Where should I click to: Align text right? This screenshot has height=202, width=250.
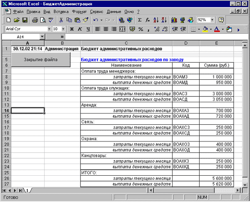click(114, 29)
